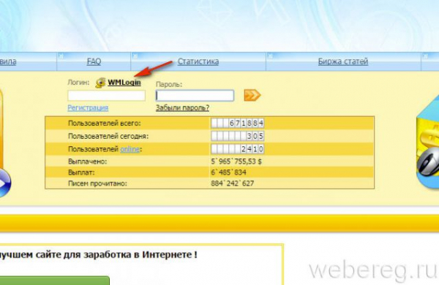Open the Биржа статей menu item
Image resolution: width=439 pixels, height=285 pixels.
(x=343, y=61)
